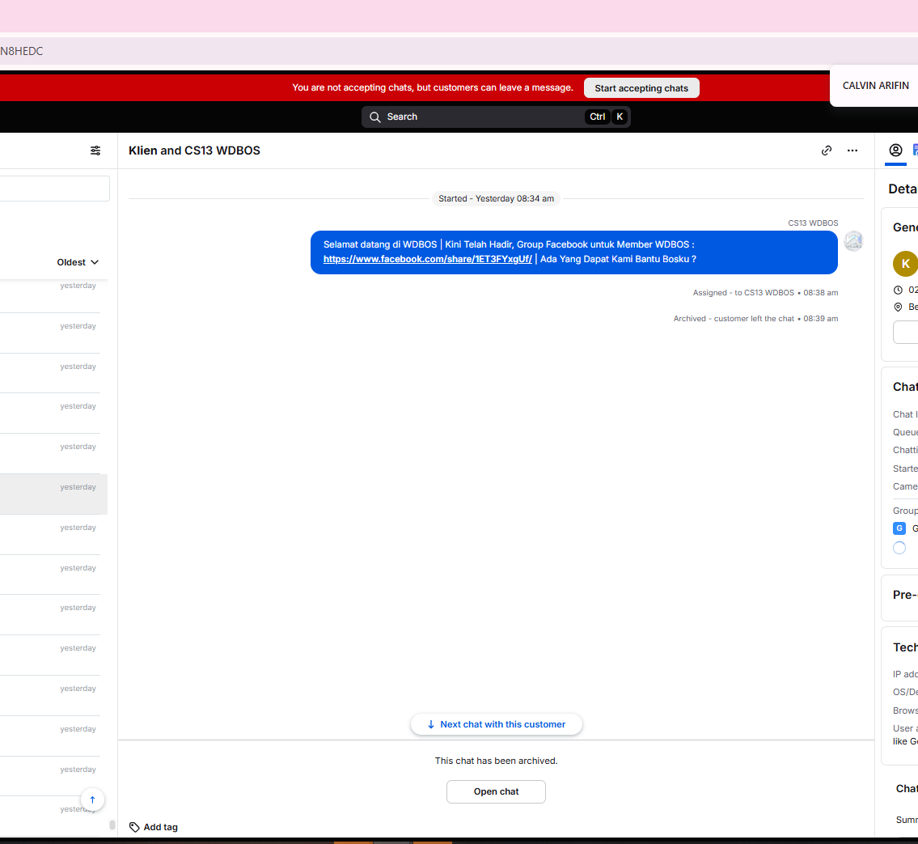Viewport: 918px width, 844px height.
Task: Click the scroll-to-top arrow button in the chat list
Action: click(x=92, y=799)
